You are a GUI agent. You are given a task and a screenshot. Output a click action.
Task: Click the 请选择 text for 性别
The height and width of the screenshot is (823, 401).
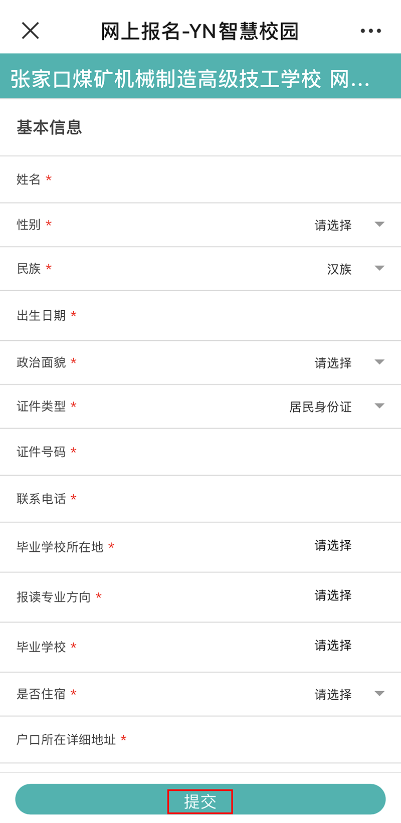click(333, 225)
